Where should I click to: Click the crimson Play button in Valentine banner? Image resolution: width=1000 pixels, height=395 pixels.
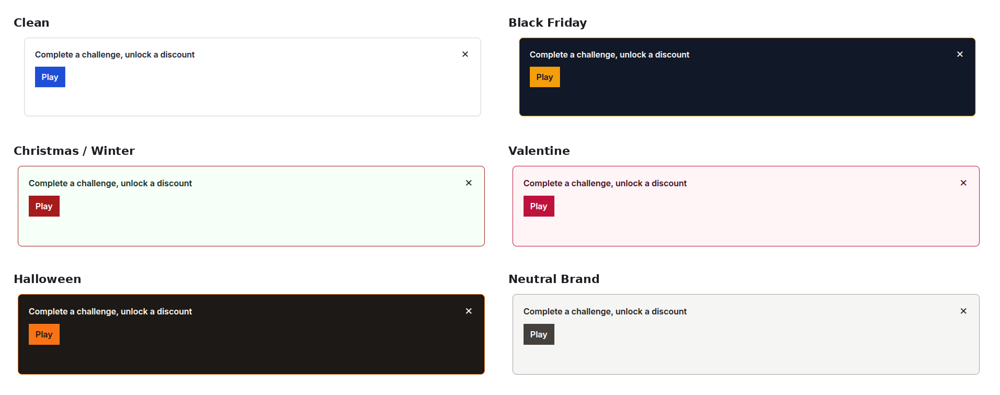[x=539, y=206]
